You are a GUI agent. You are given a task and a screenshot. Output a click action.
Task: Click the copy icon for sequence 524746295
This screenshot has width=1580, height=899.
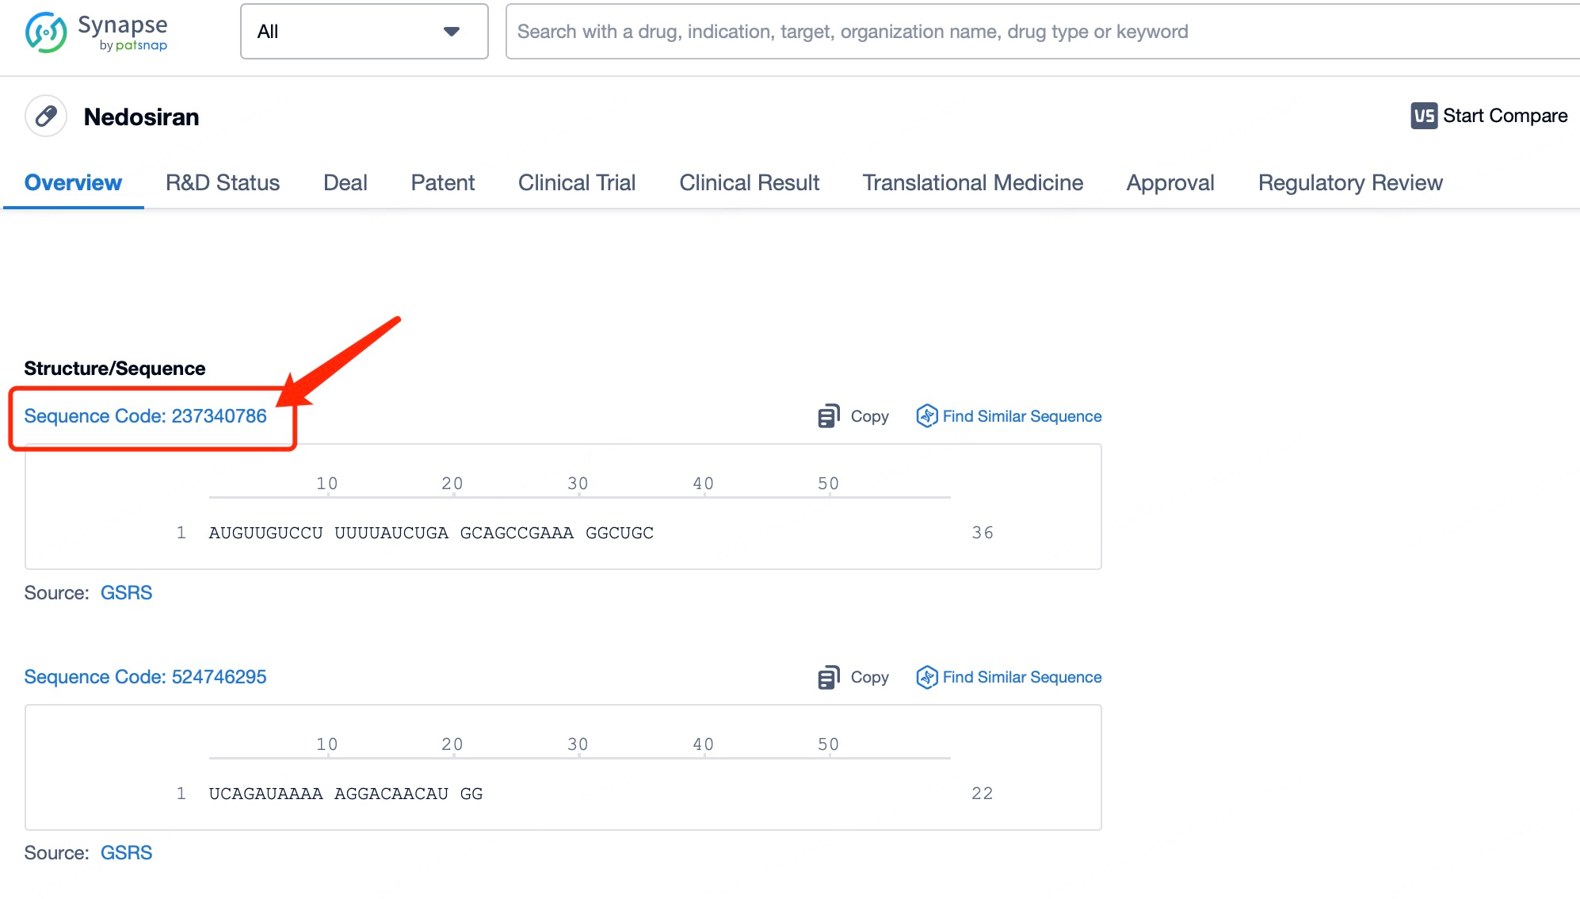pos(828,677)
